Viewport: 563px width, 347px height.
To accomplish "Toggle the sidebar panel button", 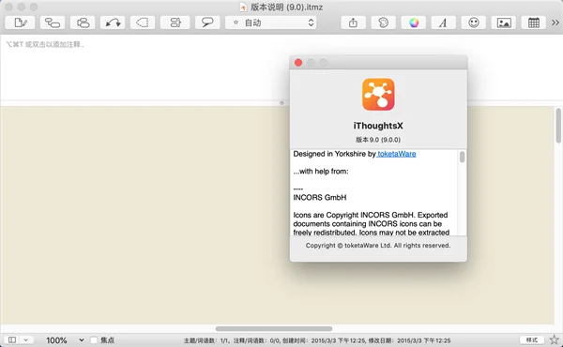I will [12, 339].
